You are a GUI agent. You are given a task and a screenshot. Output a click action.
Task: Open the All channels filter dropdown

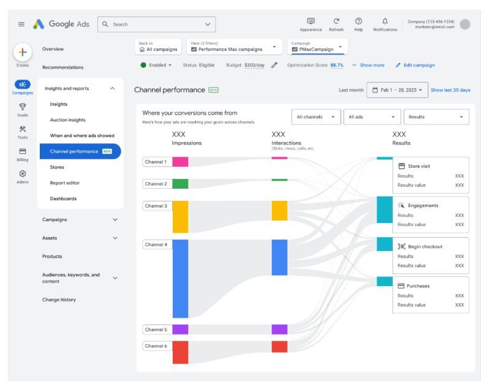pos(315,116)
